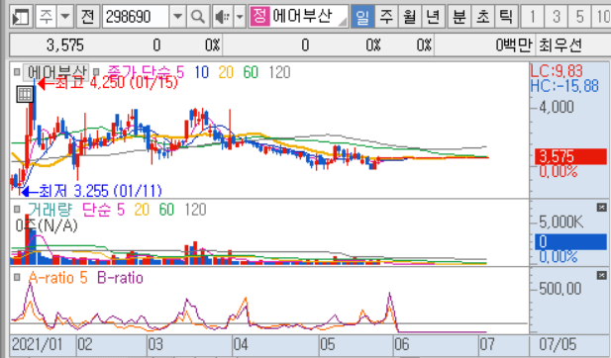Click the stock code field 298690
This screenshot has width=611, height=358.
[x=137, y=17]
